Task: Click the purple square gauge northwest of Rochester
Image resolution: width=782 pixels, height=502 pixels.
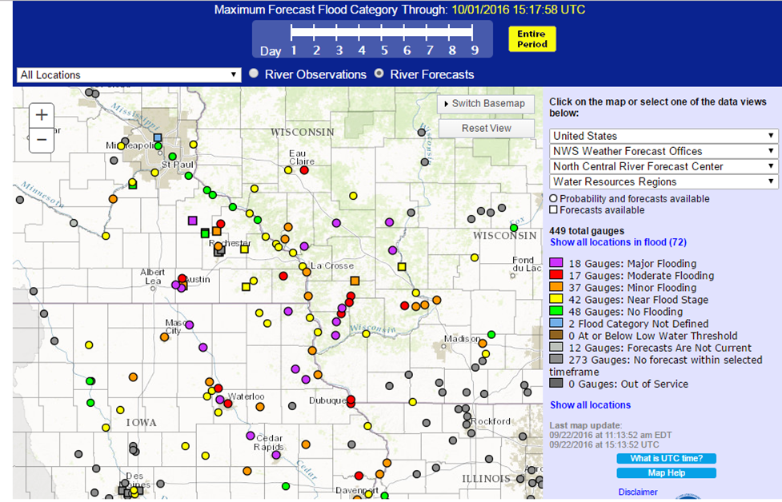Action: click(193, 221)
